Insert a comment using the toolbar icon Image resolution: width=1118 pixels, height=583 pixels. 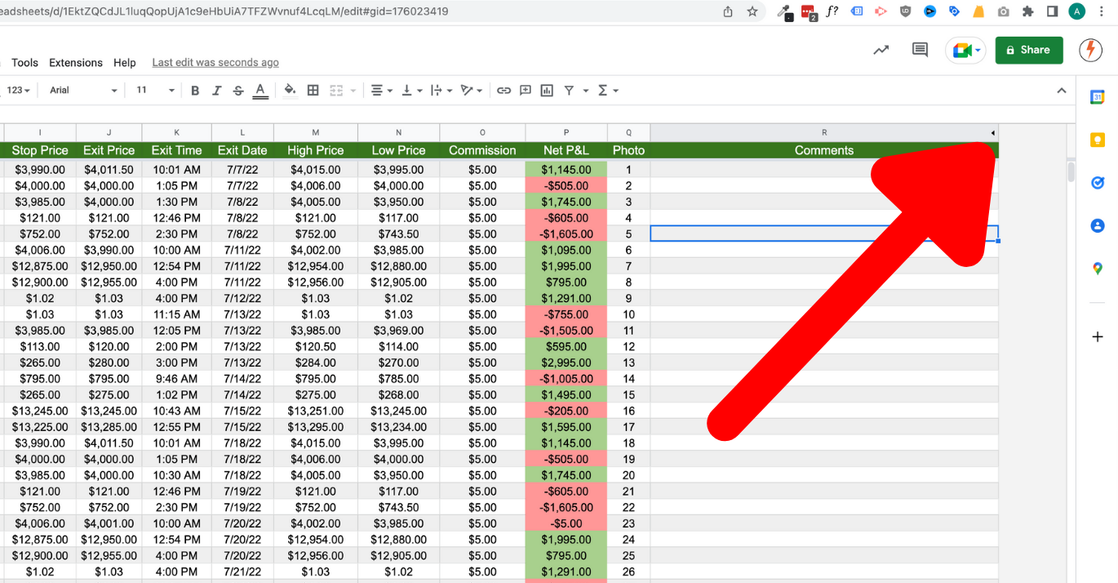pos(526,91)
